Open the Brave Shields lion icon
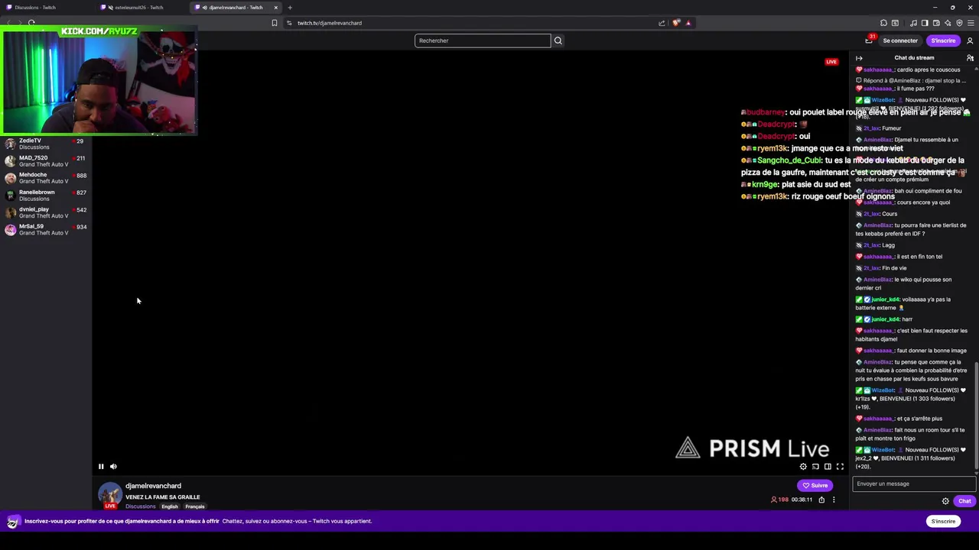Viewport: 979px width, 550px height. [x=675, y=23]
